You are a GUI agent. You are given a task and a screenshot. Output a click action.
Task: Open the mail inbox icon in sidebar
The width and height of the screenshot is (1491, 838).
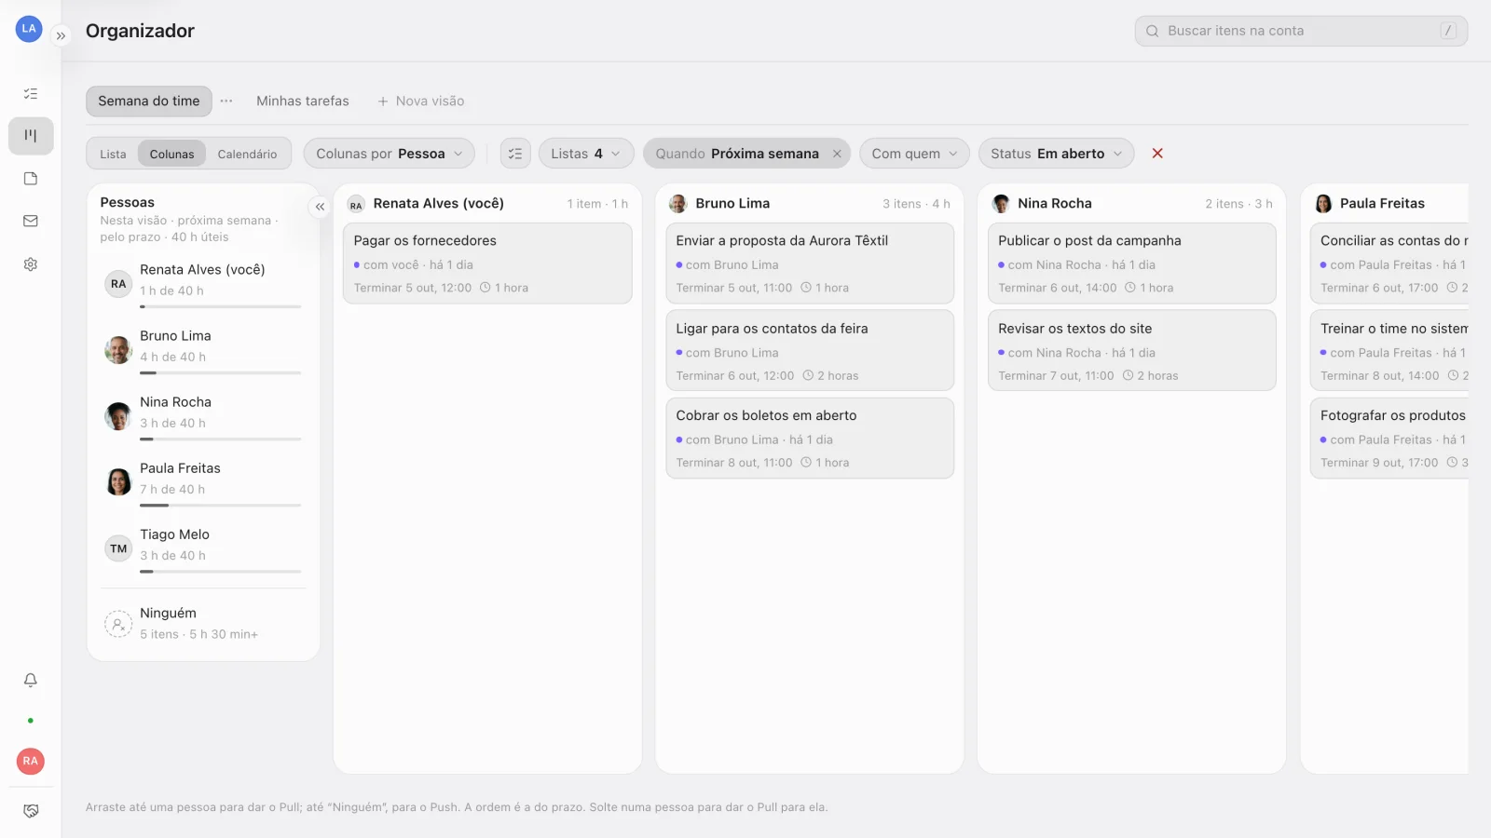pos(31,222)
